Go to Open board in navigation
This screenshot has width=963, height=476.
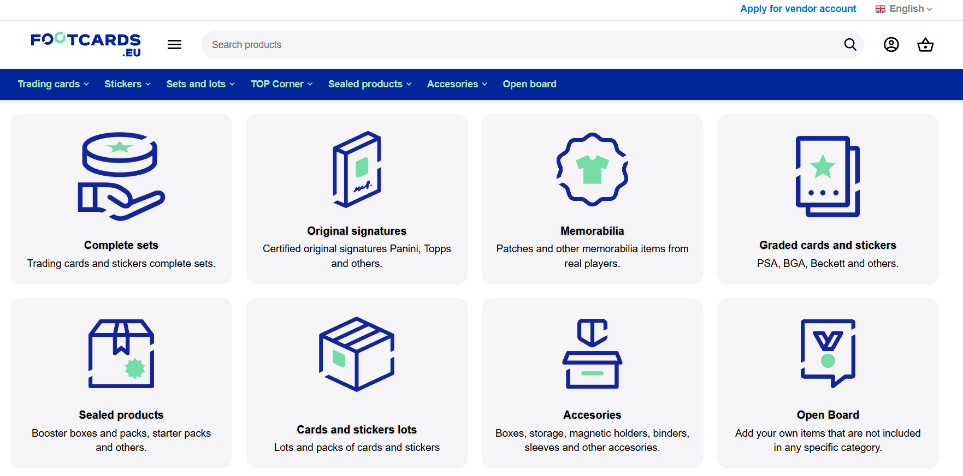(529, 84)
